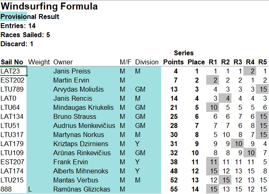Select the R1 column header
This screenshot has width=269, height=194.
click(213, 62)
